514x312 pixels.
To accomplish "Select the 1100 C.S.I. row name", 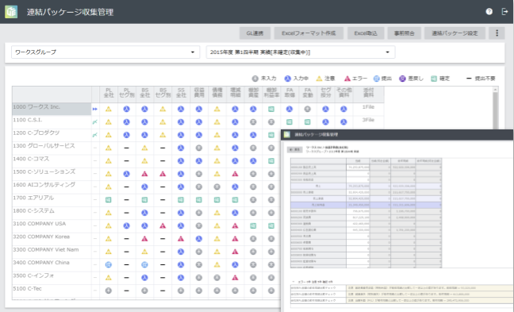I will (28, 120).
